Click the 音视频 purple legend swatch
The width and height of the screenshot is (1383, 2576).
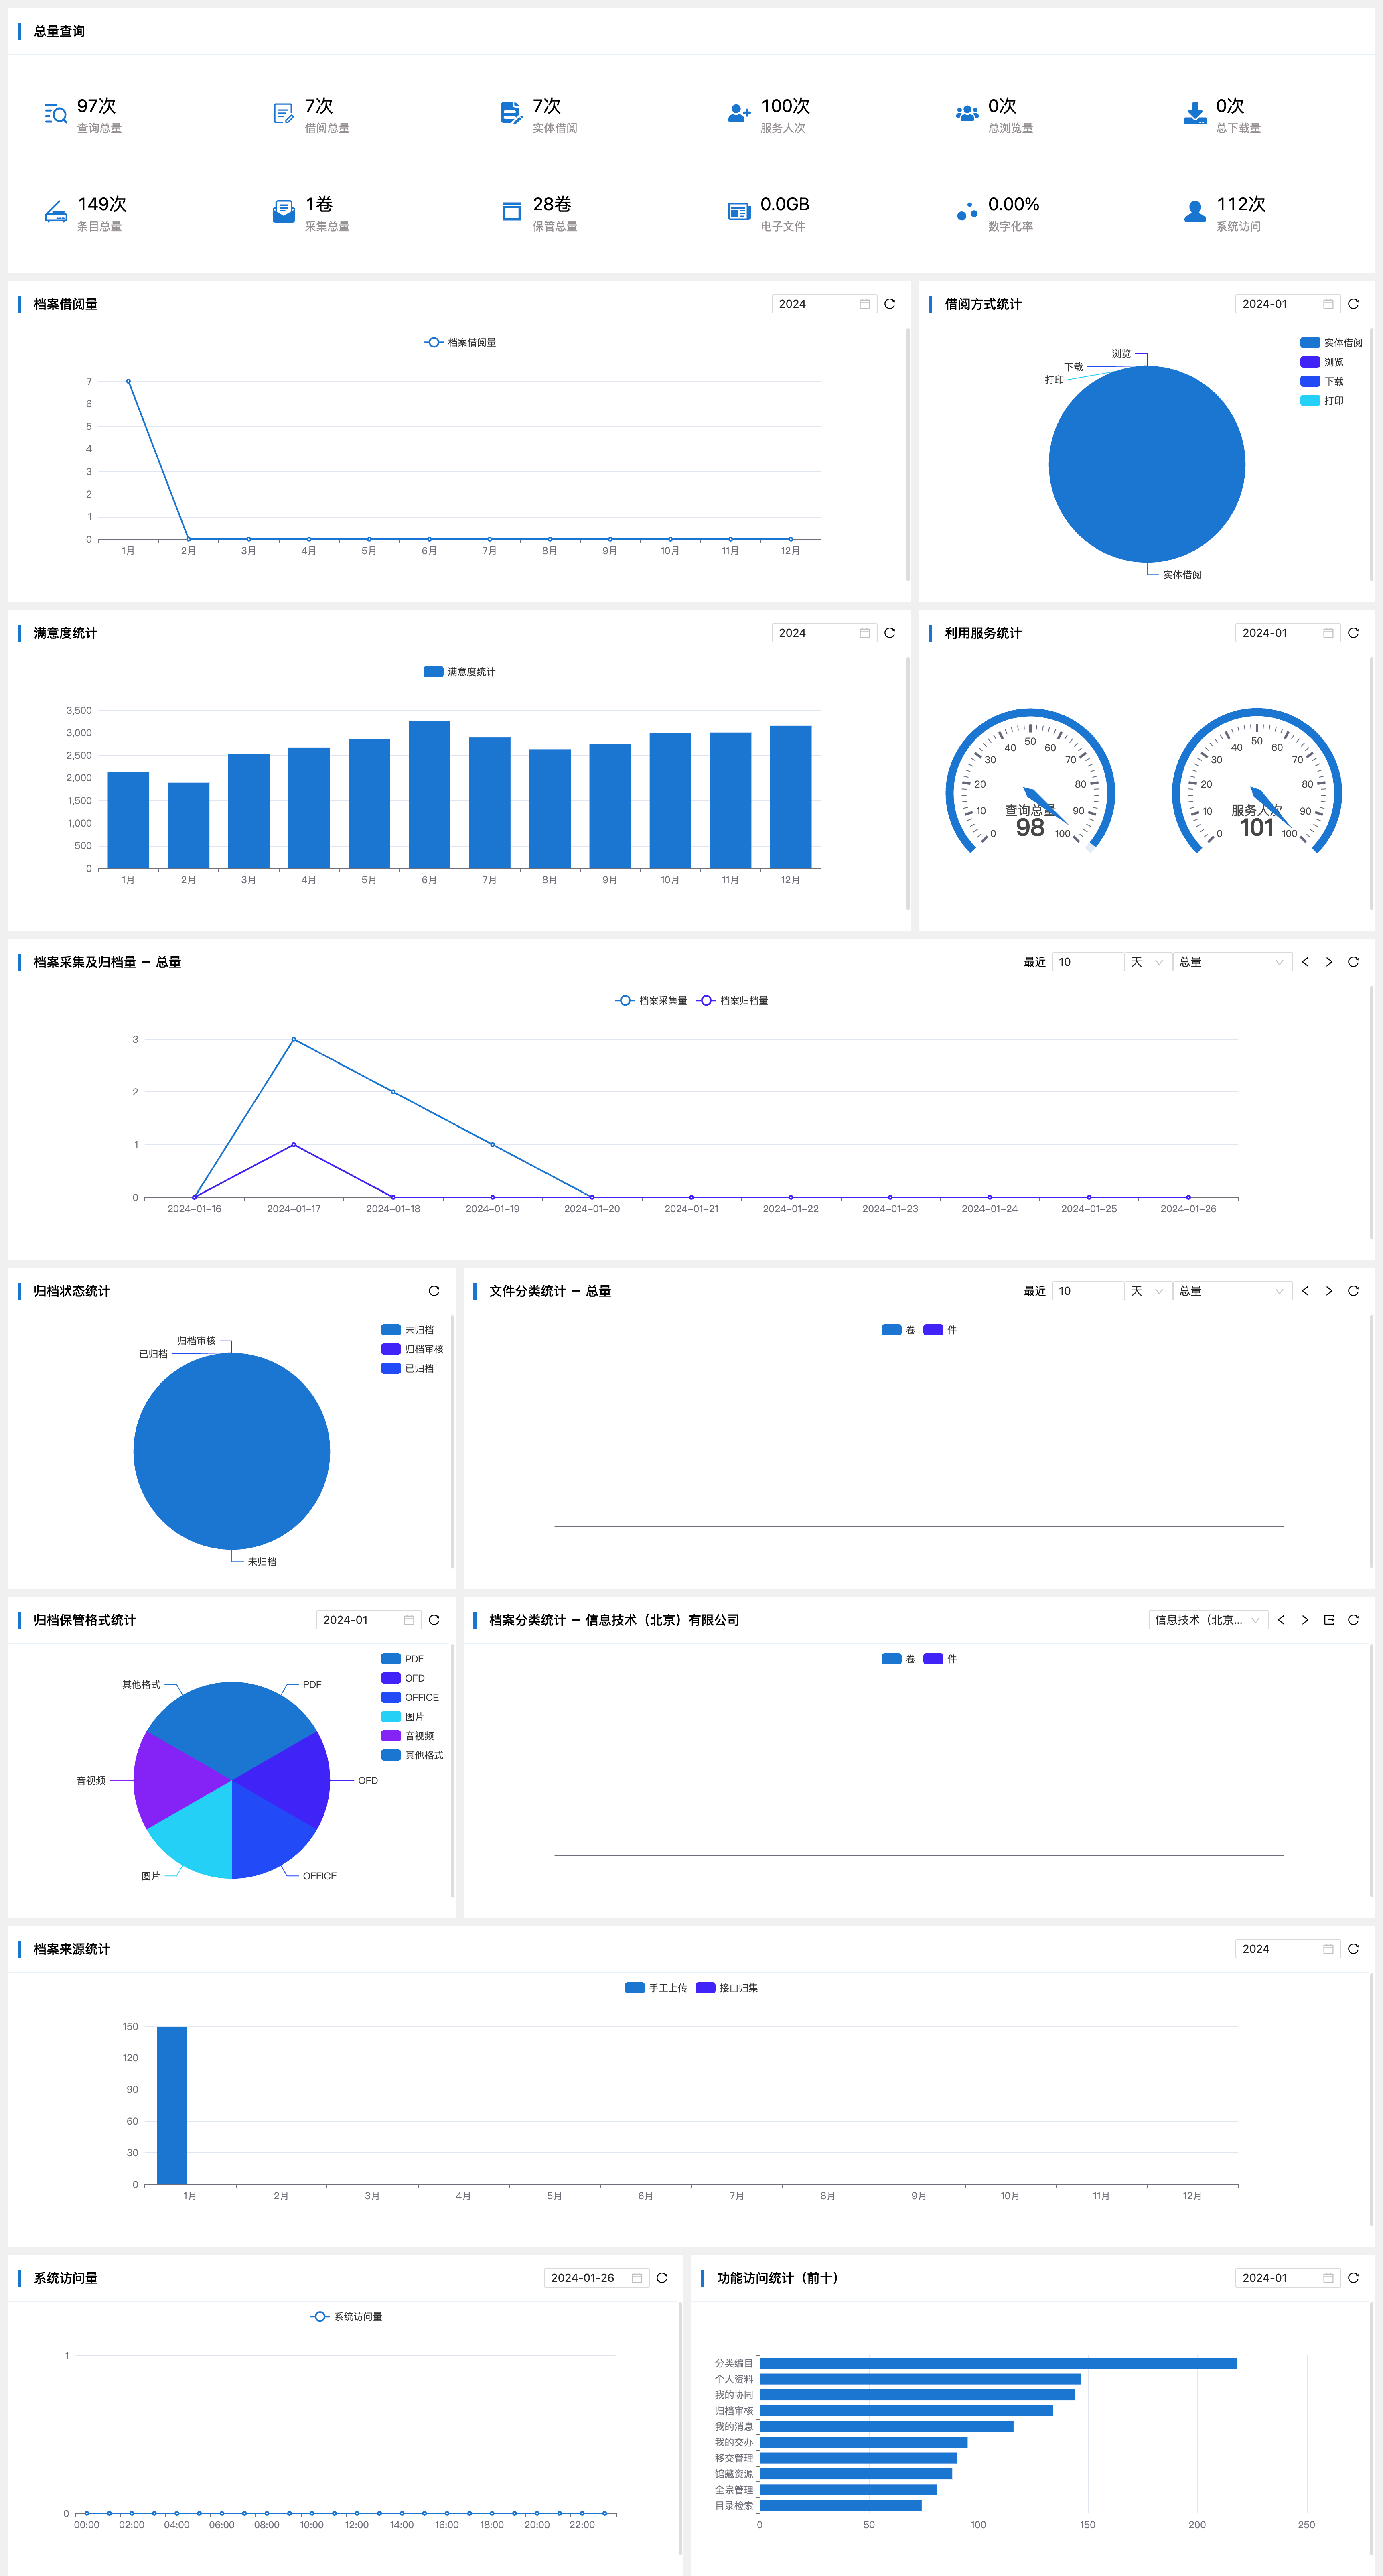click(391, 1736)
